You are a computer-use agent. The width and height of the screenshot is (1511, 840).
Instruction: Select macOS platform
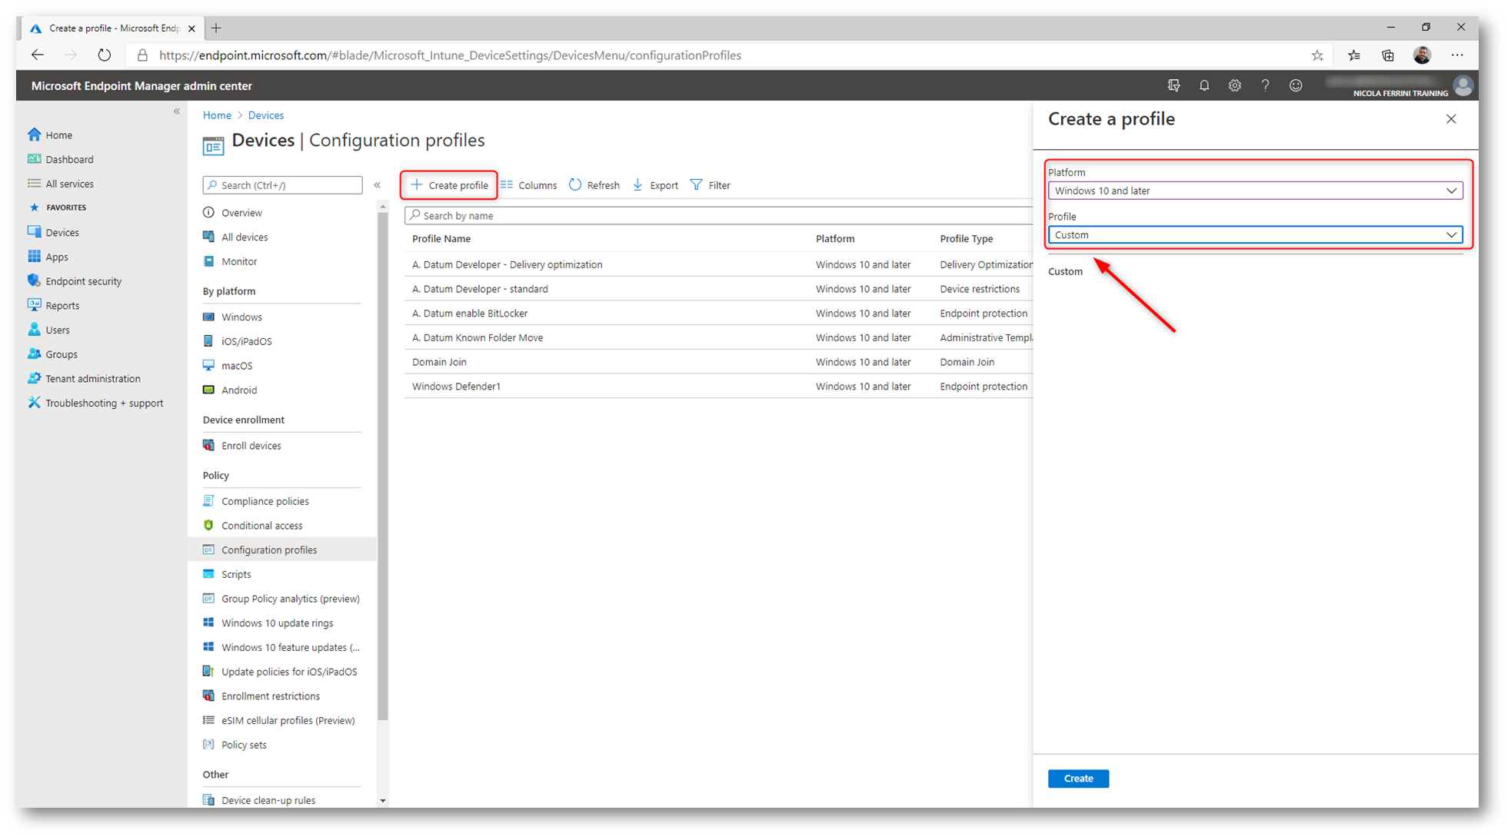pos(237,366)
